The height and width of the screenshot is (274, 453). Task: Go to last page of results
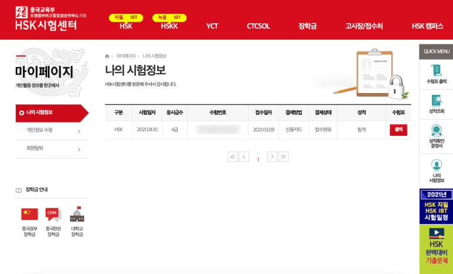click(x=284, y=156)
